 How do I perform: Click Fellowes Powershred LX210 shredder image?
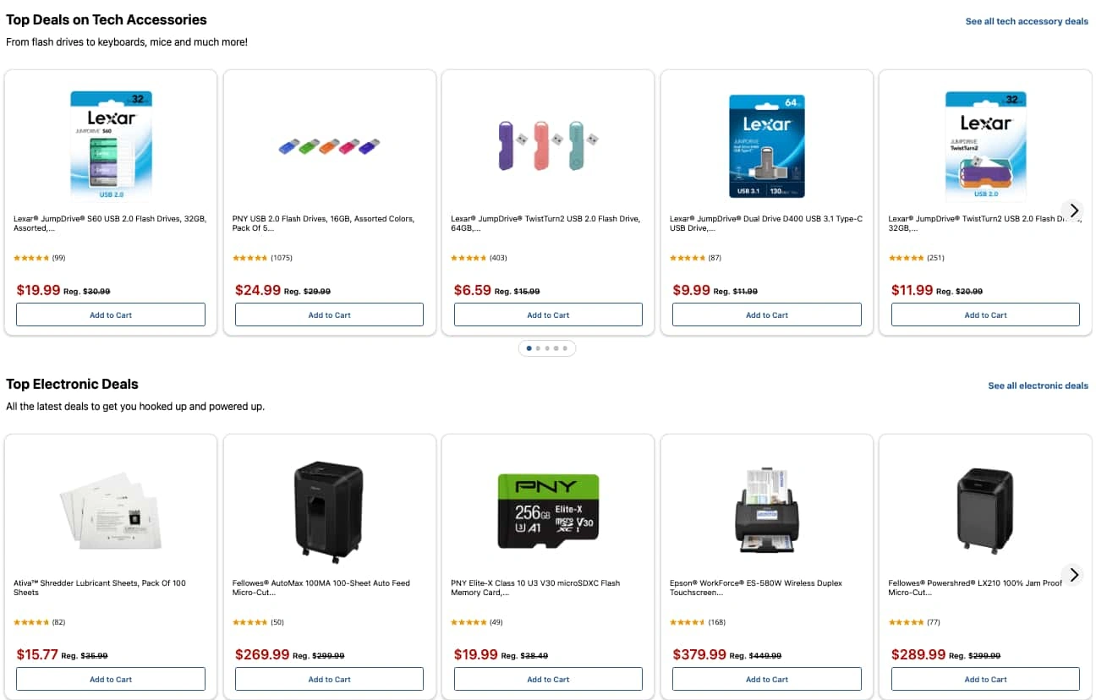985,511
